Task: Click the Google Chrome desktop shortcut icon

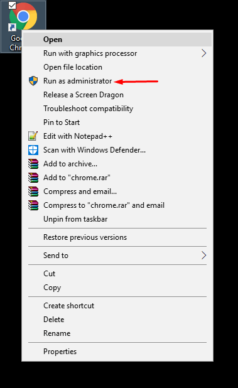Action: click(x=23, y=16)
